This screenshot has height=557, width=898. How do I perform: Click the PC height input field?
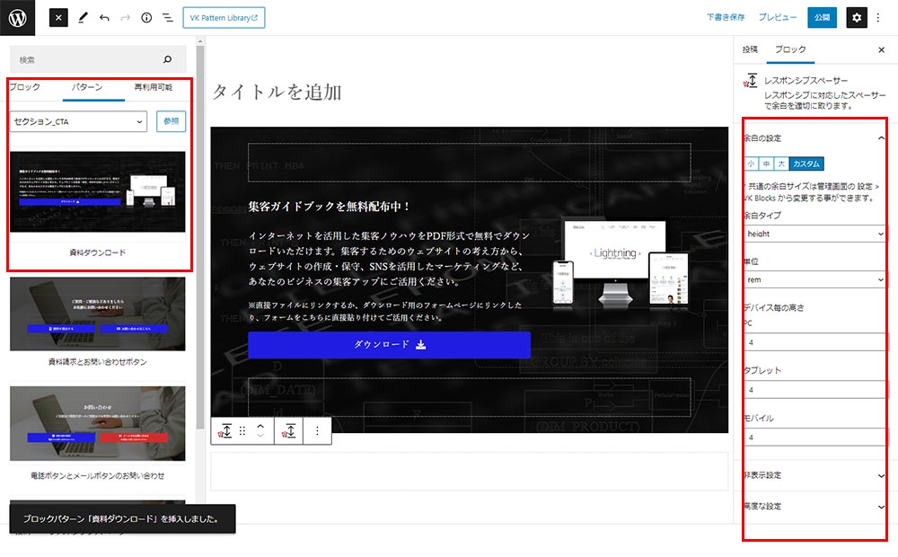(x=815, y=342)
